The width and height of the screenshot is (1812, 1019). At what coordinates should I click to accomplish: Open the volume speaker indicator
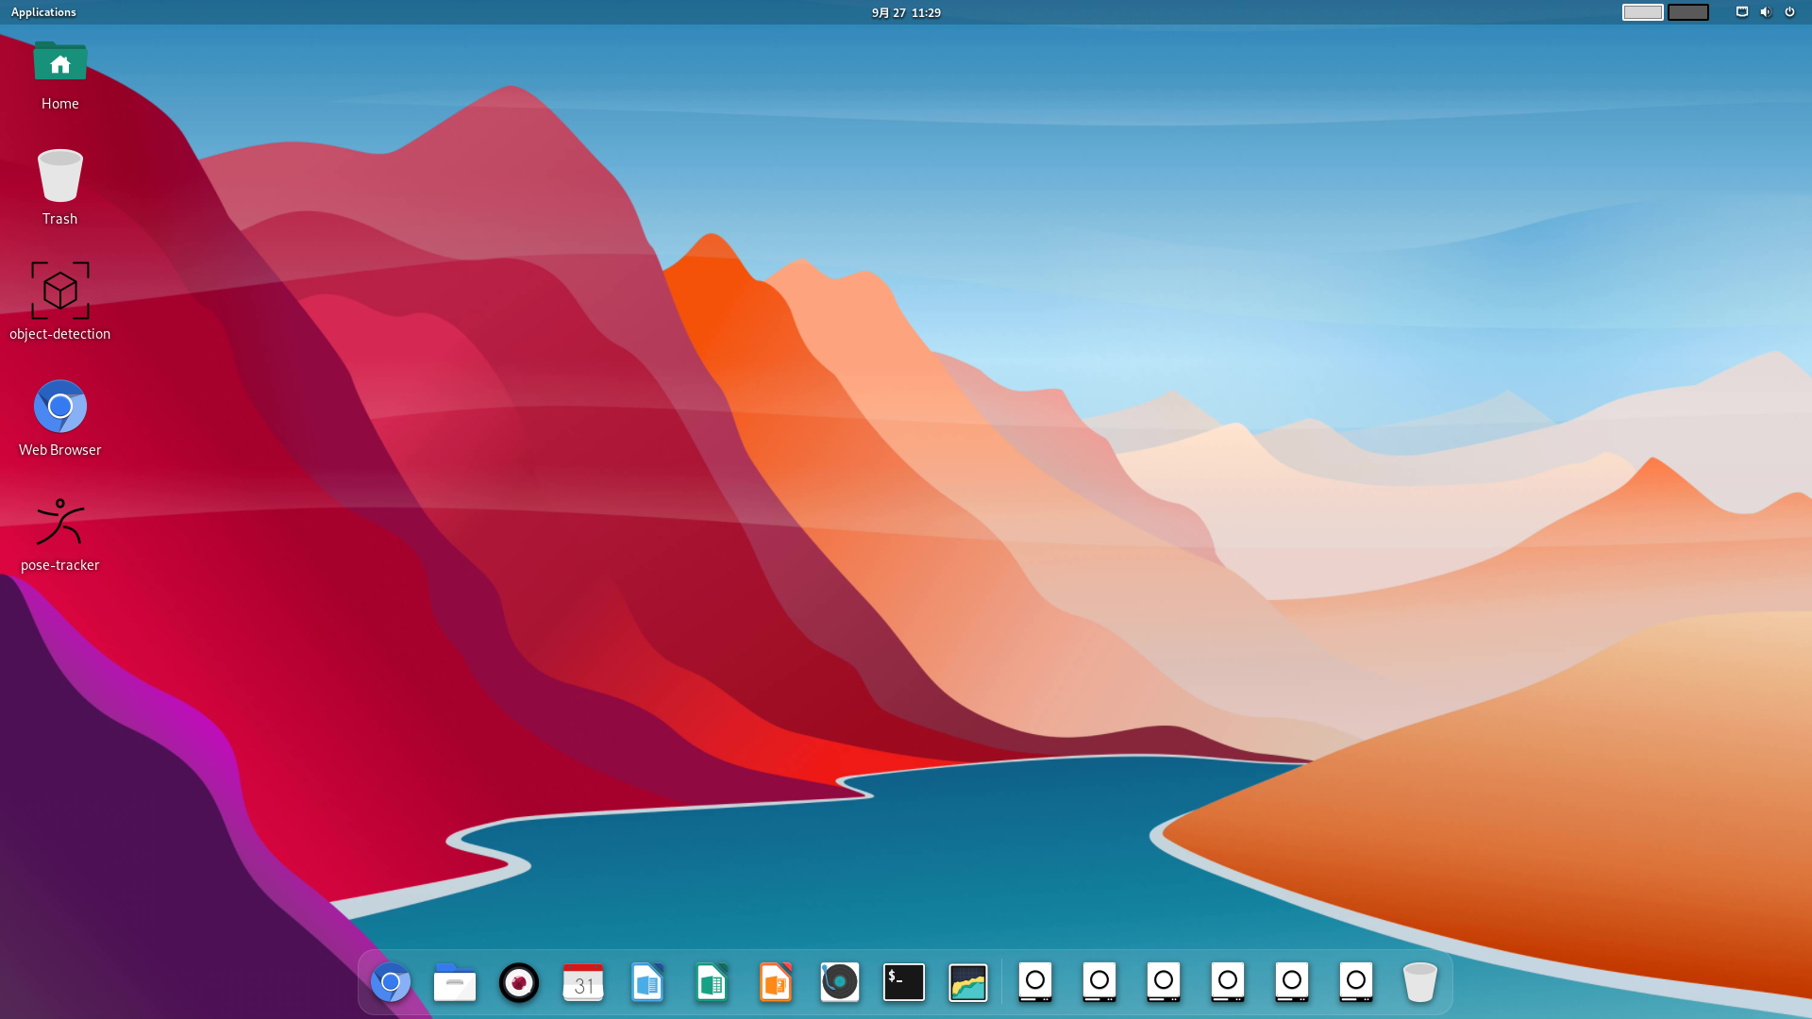(x=1766, y=12)
